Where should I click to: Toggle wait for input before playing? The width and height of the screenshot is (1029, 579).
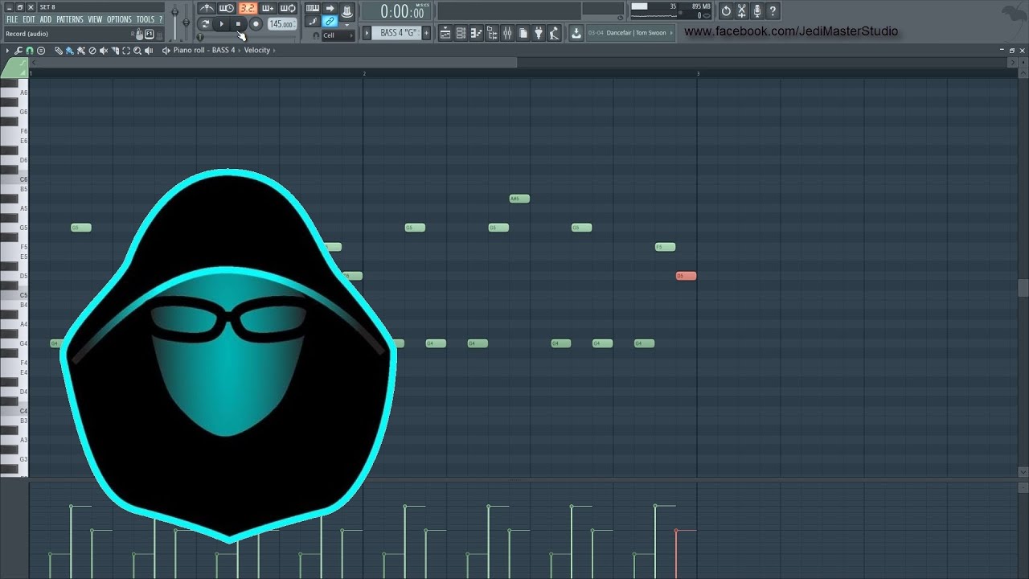point(227,9)
